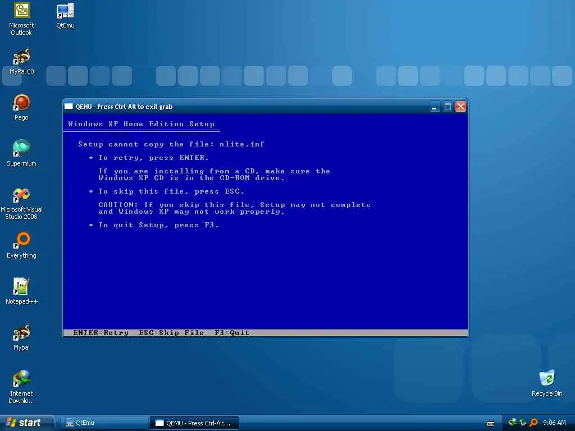Click the QEMU window title bar icon

(x=69, y=107)
